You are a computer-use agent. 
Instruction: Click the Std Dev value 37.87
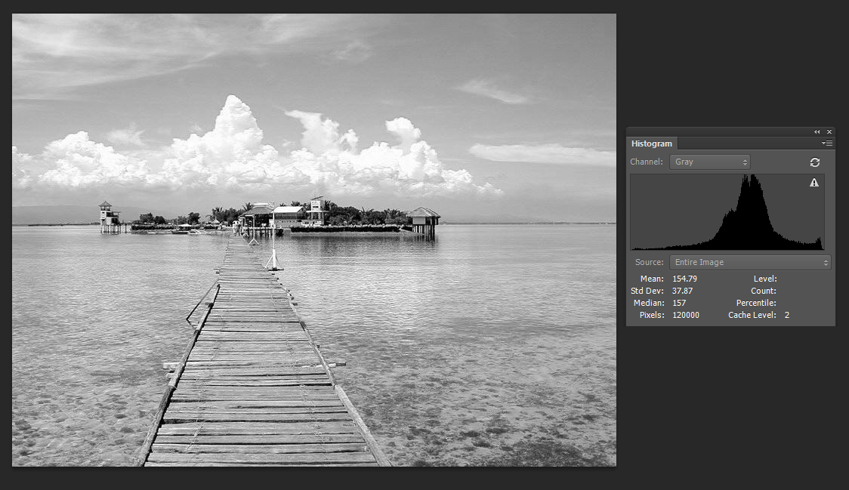[682, 291]
